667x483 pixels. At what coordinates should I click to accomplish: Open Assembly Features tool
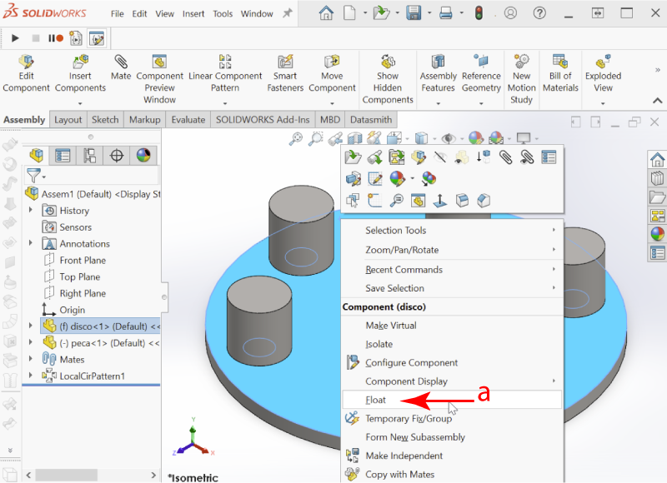point(439,73)
